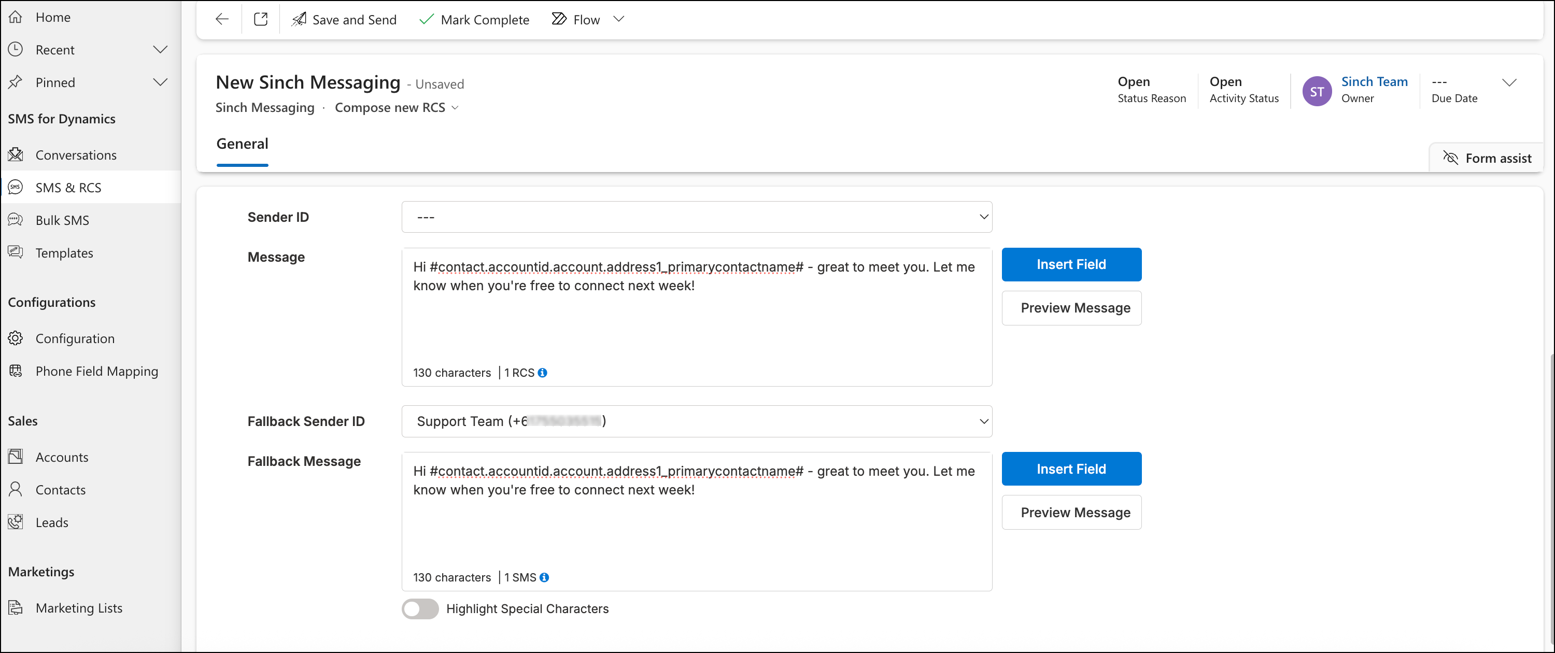Open Configuration under Configurations

pyautogui.click(x=75, y=338)
